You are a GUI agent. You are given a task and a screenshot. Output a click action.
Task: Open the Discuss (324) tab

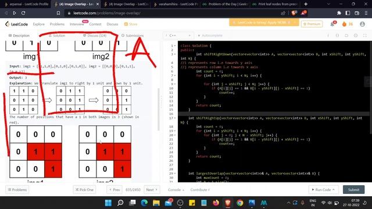[x=95, y=35]
